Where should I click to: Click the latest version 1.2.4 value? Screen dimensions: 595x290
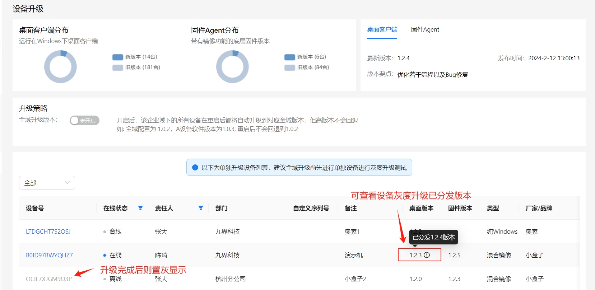(404, 58)
